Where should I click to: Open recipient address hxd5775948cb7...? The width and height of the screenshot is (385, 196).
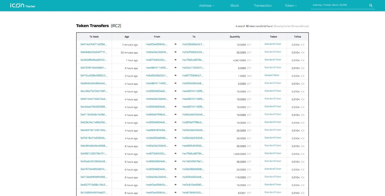193,76
